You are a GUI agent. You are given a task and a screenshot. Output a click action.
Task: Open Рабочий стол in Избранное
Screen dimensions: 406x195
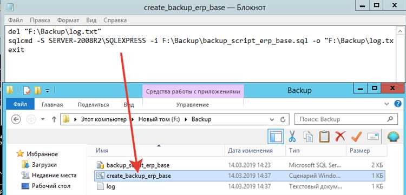(x=51, y=186)
